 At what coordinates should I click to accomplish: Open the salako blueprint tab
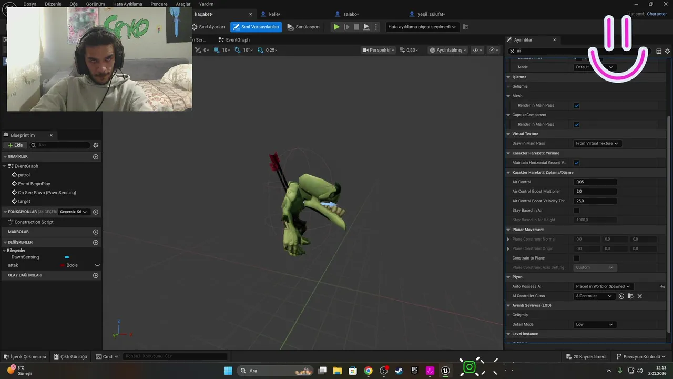pos(350,14)
